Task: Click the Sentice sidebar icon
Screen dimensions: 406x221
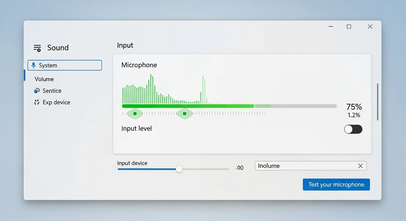Action: tap(36, 91)
